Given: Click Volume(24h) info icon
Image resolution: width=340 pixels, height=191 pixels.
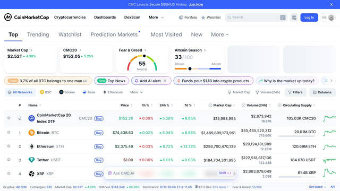Looking at the screenshot, I should pos(243,105).
